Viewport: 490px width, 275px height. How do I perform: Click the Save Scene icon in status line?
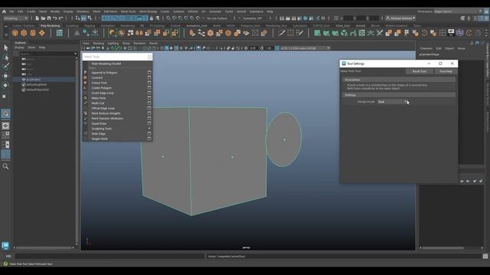tap(49, 18)
